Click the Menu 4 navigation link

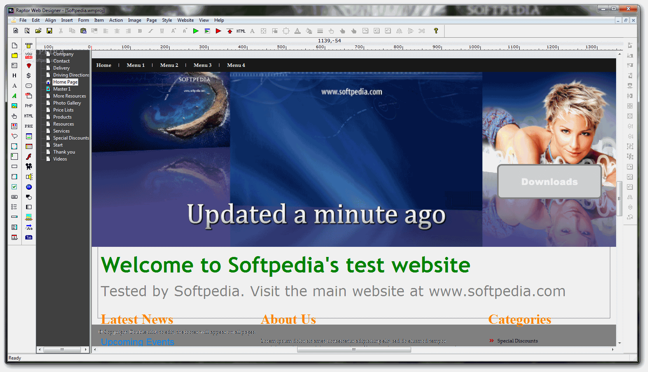(236, 65)
